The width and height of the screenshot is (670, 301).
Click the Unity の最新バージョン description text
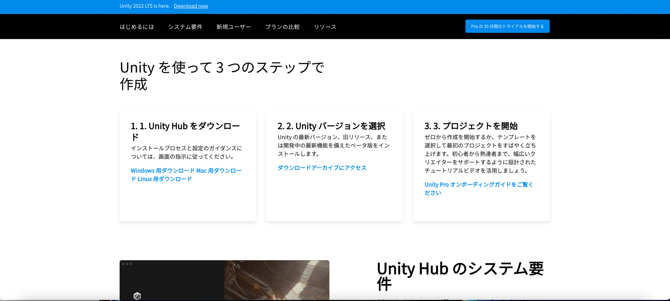pos(334,145)
